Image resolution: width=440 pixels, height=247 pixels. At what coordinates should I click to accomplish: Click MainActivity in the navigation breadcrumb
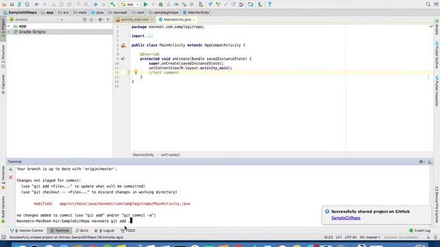coord(196,12)
